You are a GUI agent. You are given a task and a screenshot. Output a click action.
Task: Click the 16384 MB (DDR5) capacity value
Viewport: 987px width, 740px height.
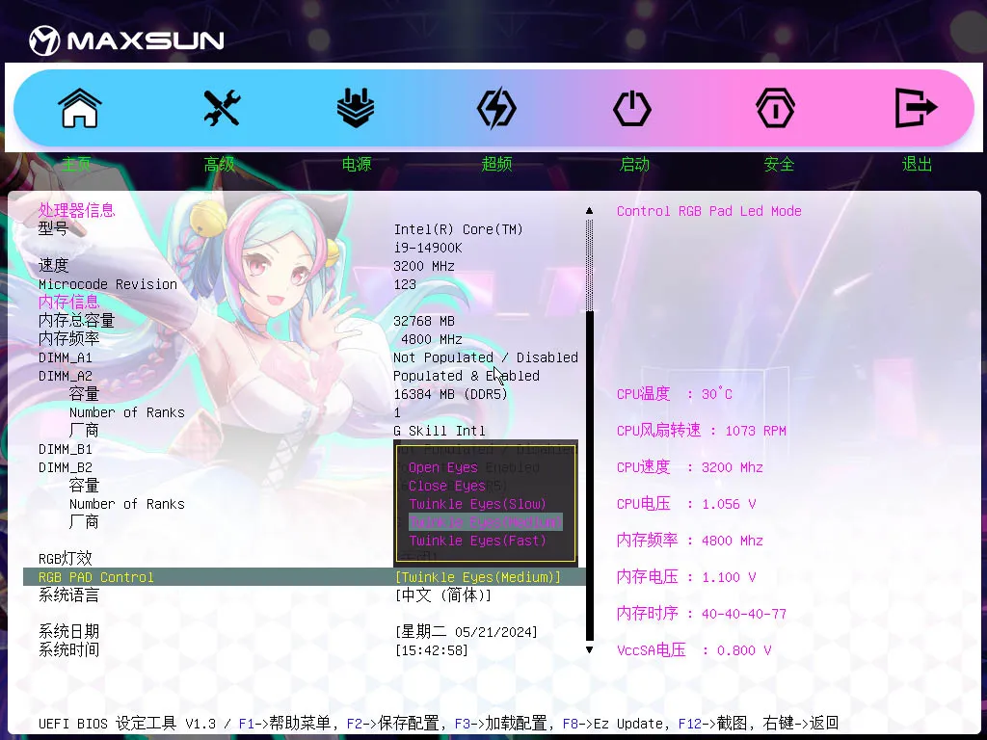coord(451,394)
